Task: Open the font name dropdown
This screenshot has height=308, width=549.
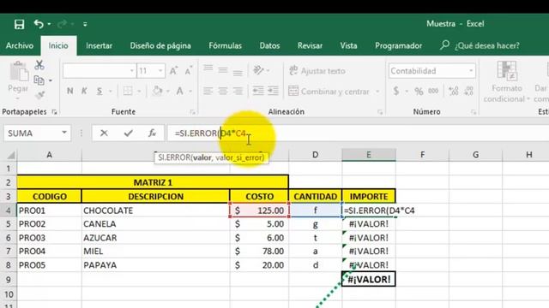Action: (x=131, y=71)
